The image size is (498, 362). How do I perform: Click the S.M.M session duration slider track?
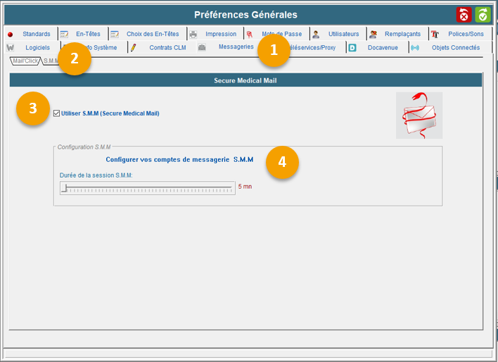click(148, 187)
